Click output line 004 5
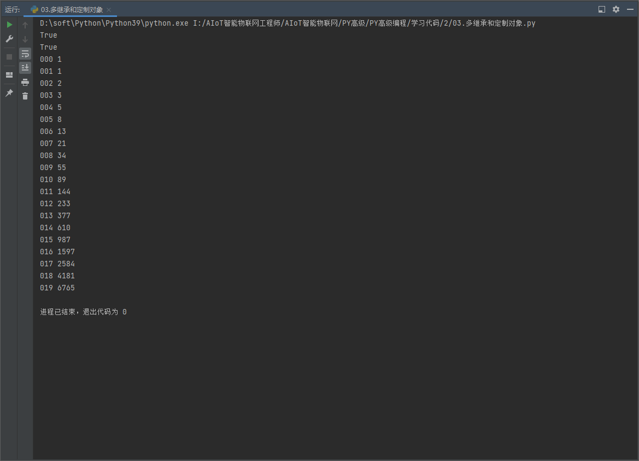 [51, 107]
